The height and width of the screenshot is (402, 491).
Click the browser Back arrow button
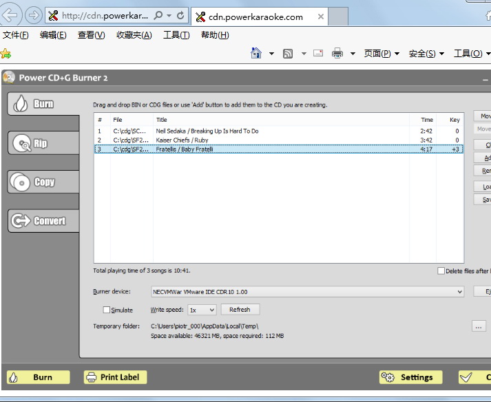10,14
